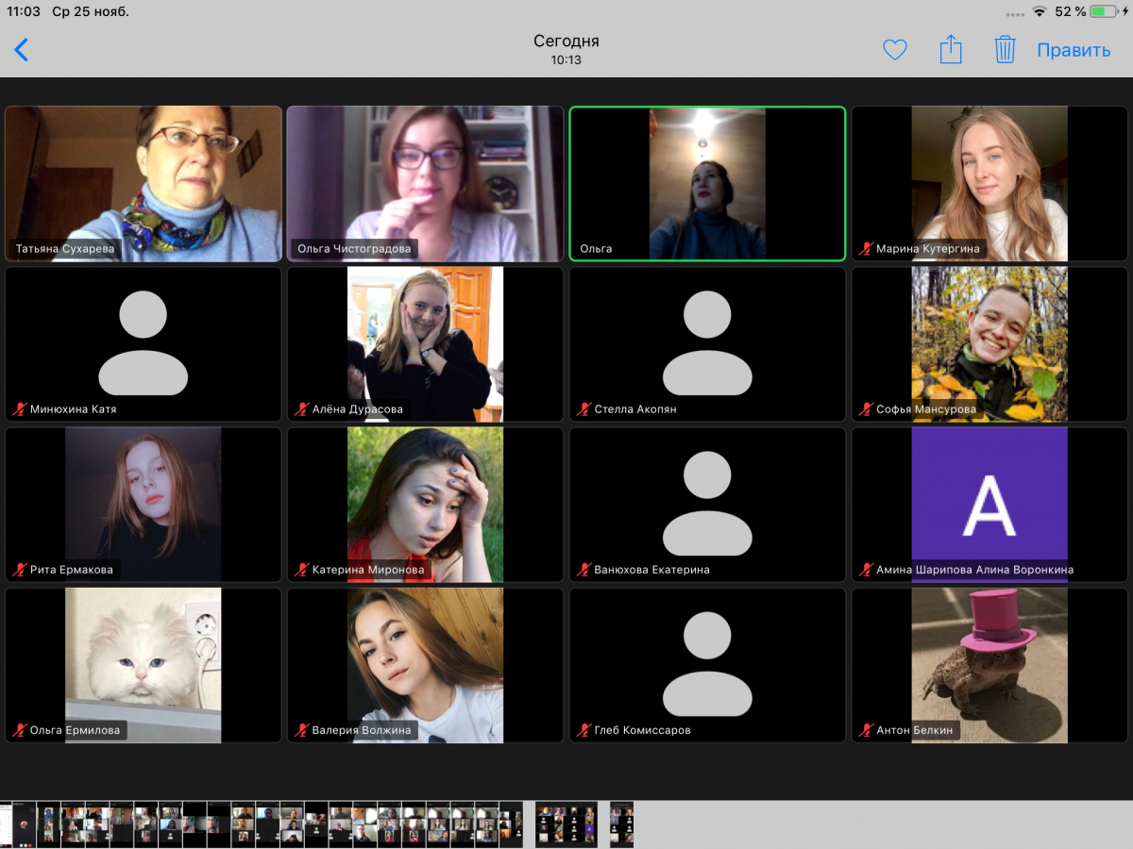Open the share sheet icon

click(x=951, y=49)
